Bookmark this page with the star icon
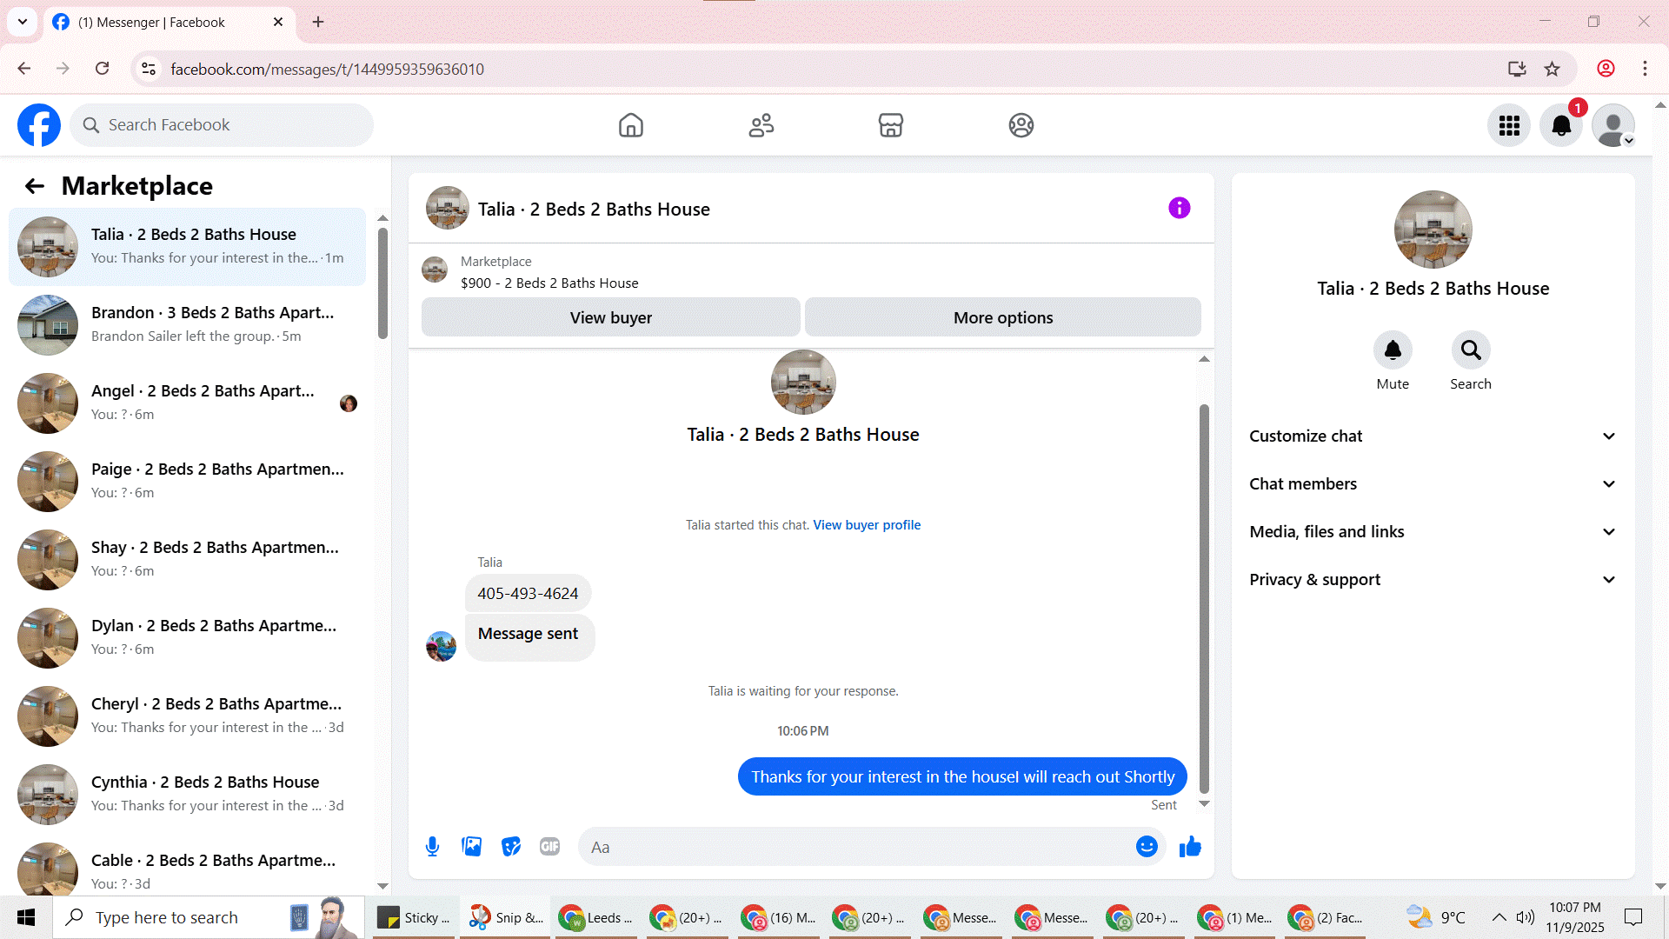1669x939 pixels. tap(1553, 69)
